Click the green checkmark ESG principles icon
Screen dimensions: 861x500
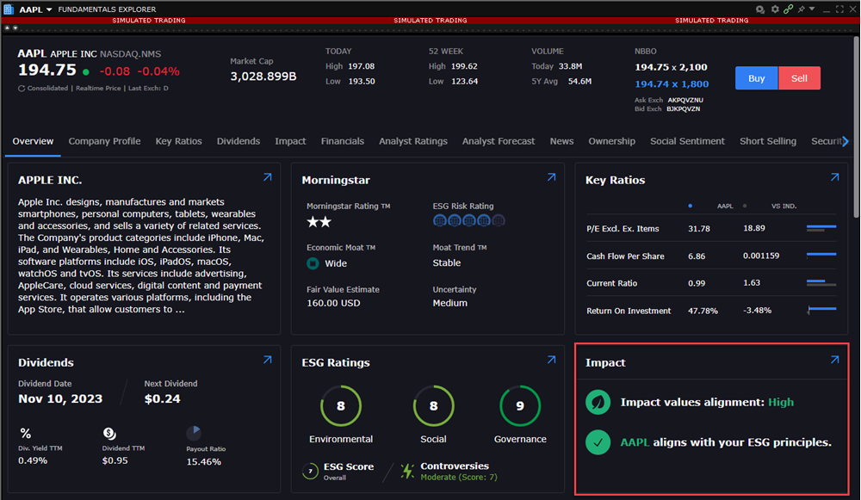598,442
